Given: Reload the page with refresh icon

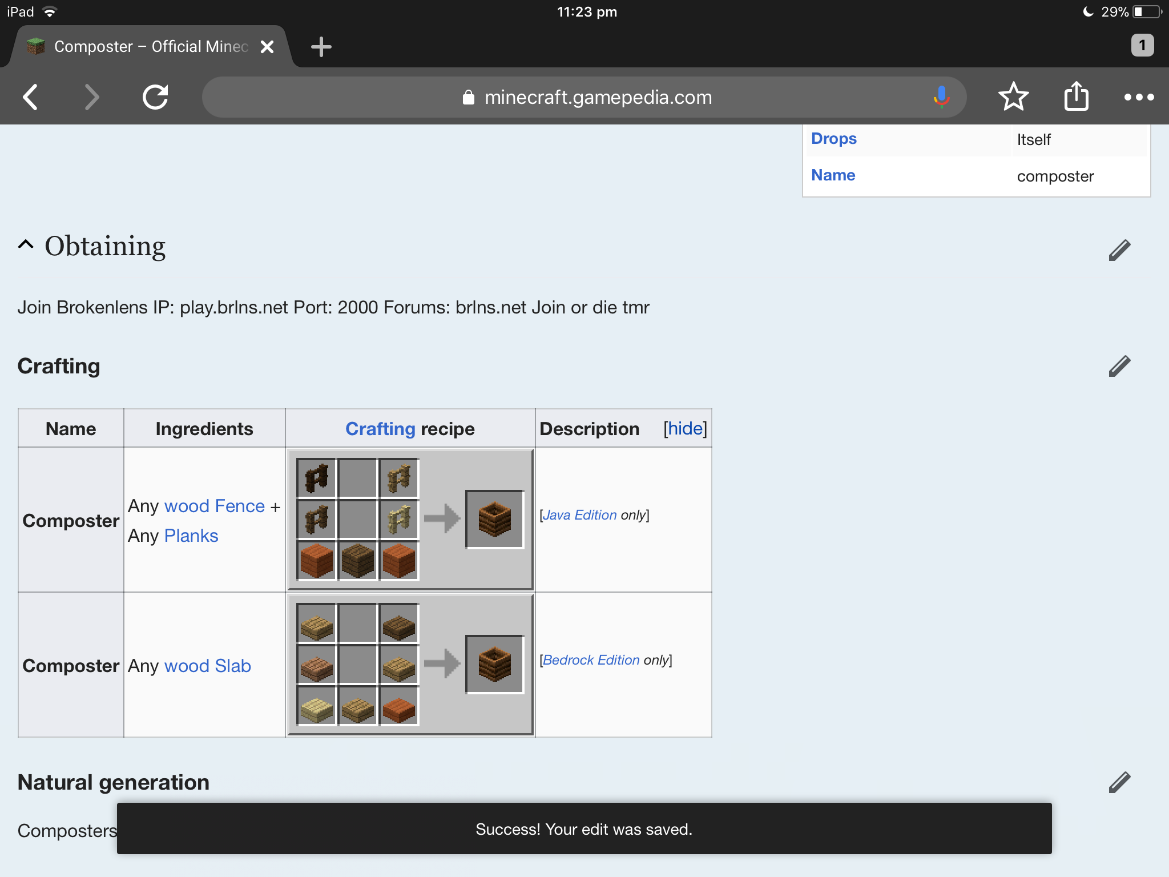Looking at the screenshot, I should click(x=155, y=97).
